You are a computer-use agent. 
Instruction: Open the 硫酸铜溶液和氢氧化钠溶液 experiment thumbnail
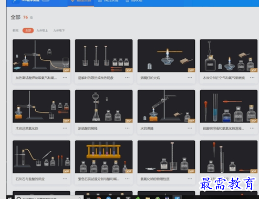228,106
